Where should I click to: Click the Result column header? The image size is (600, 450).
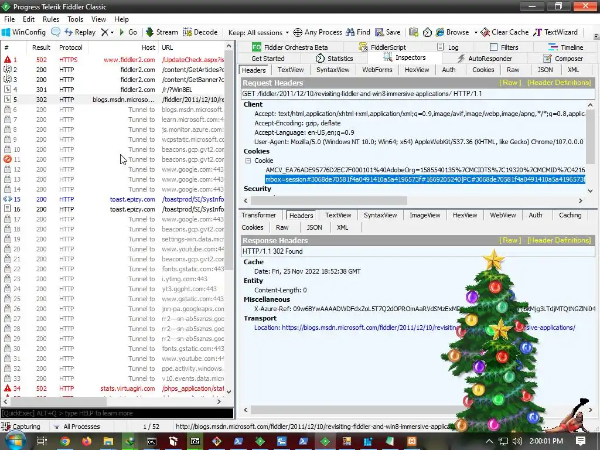pyautogui.click(x=42, y=47)
